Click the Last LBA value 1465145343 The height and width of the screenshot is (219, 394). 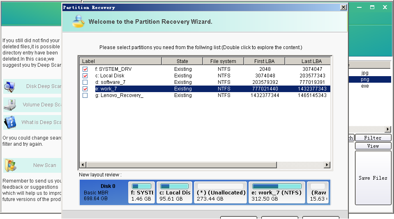(x=312, y=95)
